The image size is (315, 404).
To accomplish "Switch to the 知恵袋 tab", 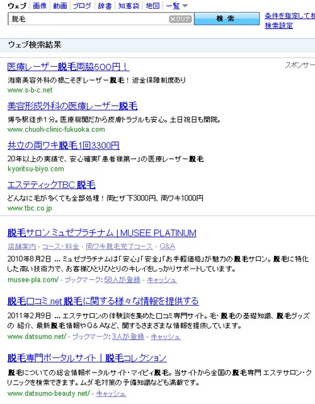I will [x=129, y=6].
